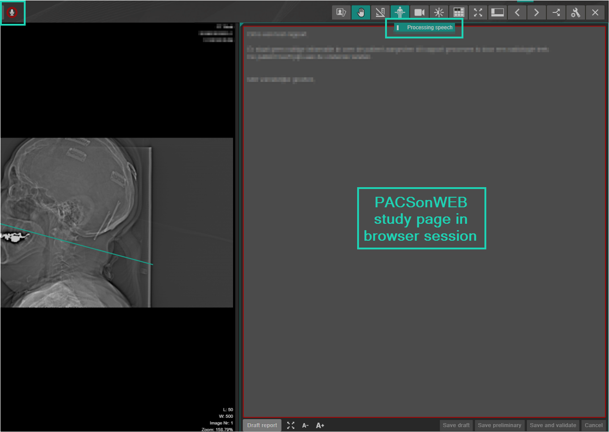Open the wrench and gear settings tools
This screenshot has width=609, height=432.
[x=576, y=12]
